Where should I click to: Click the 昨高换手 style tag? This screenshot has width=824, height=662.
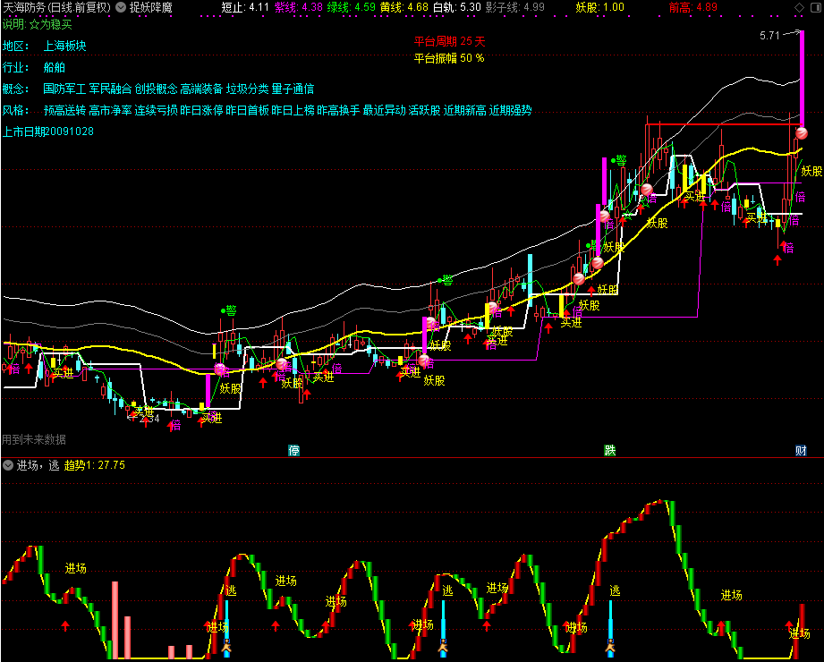point(339,110)
